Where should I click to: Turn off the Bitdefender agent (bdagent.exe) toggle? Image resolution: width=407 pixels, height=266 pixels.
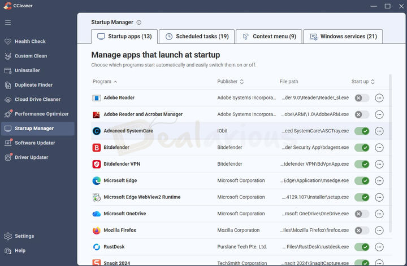(x=362, y=148)
